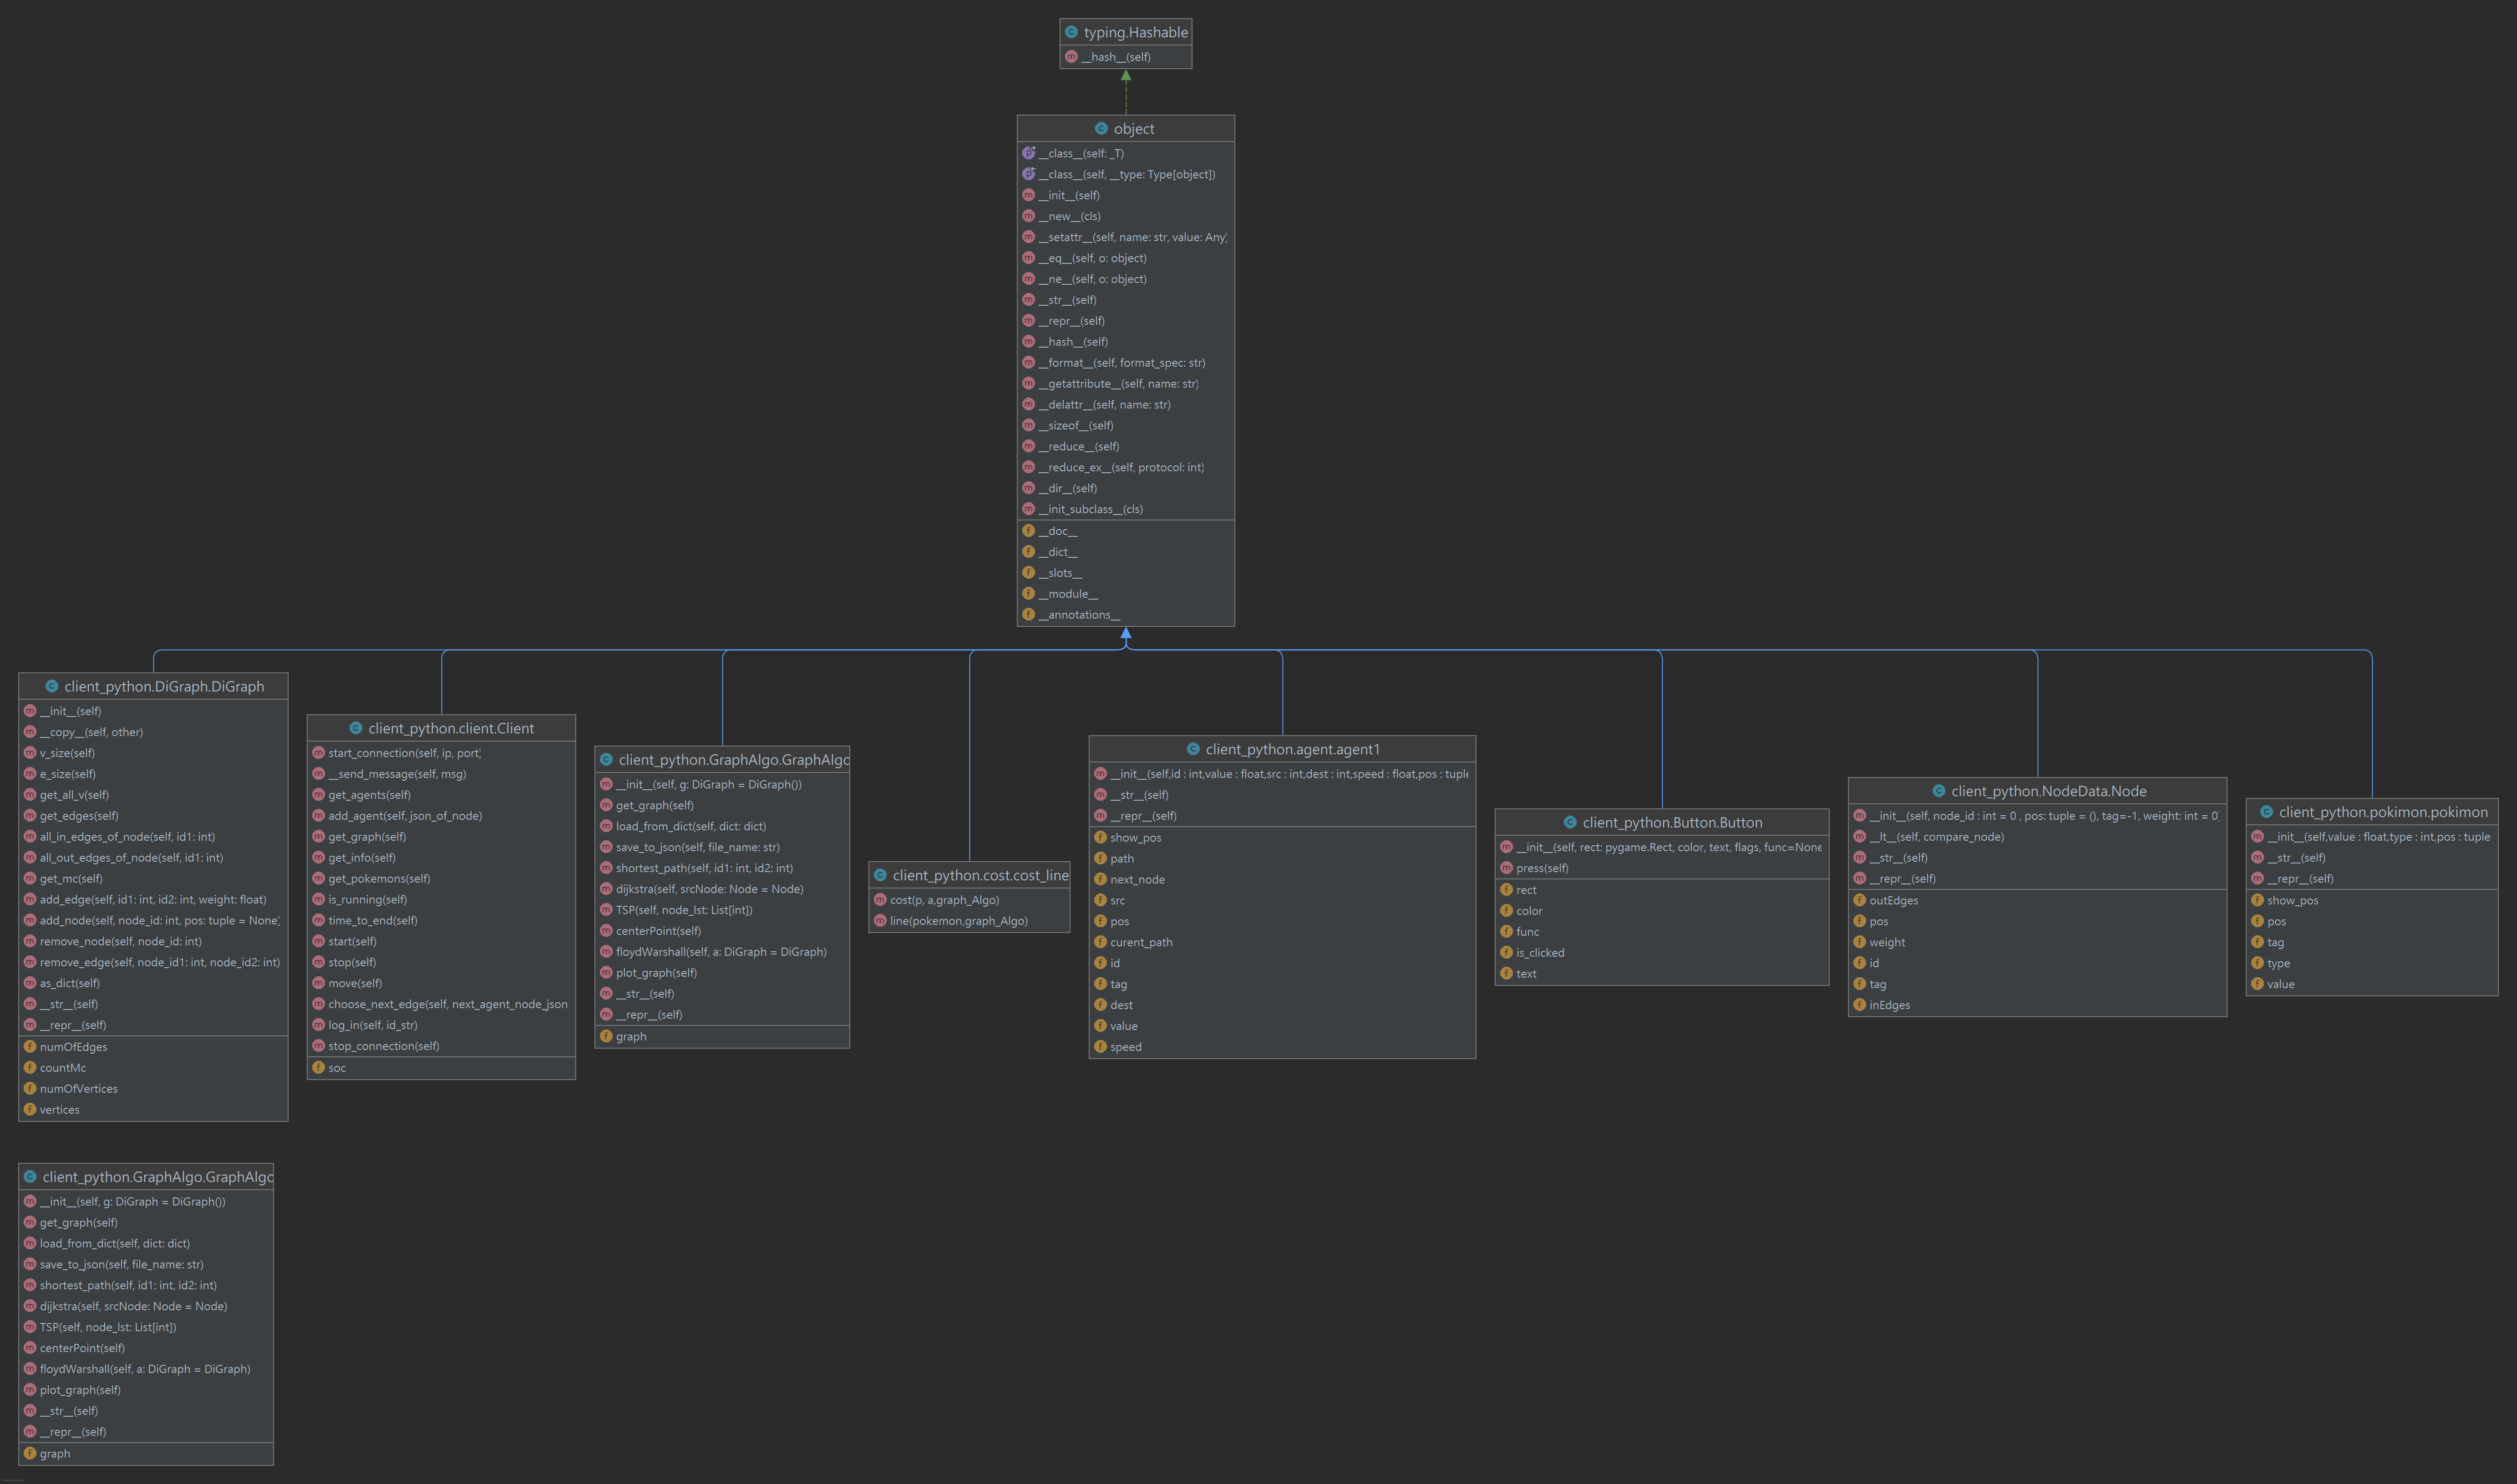Click the bottom-left GraphAlgo class title

coord(157,1177)
